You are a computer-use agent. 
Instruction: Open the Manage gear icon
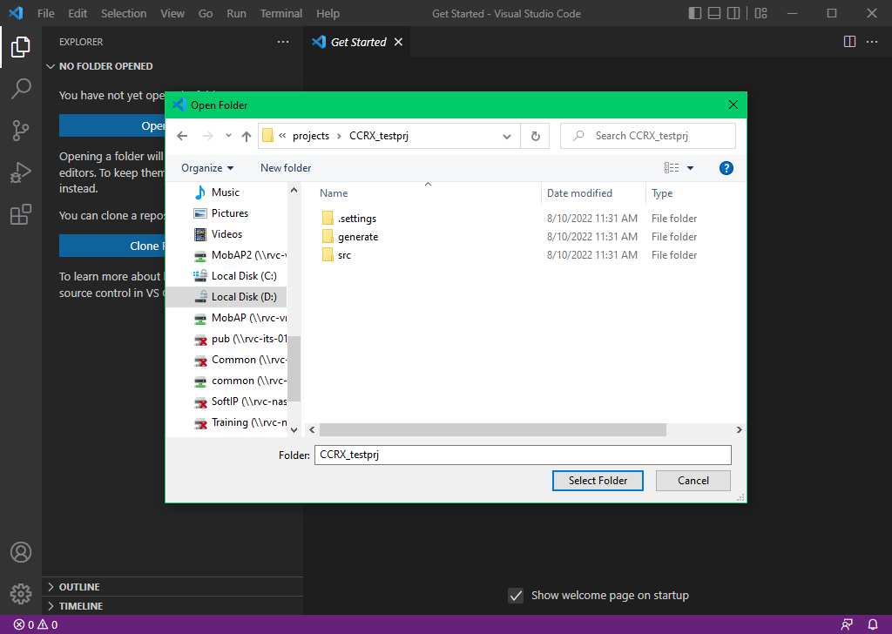coord(21,594)
